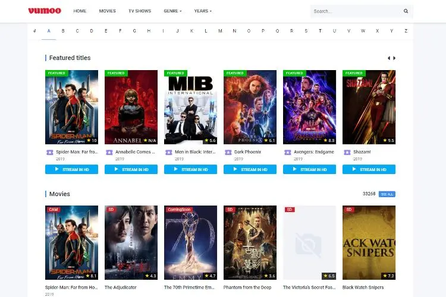Click the Vumoo logo
Image resolution: width=446 pixels, height=297 pixels.
45,11
